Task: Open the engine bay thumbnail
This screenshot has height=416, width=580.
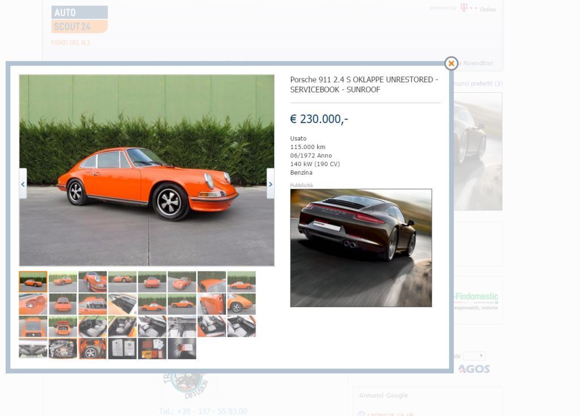Action: click(x=62, y=348)
